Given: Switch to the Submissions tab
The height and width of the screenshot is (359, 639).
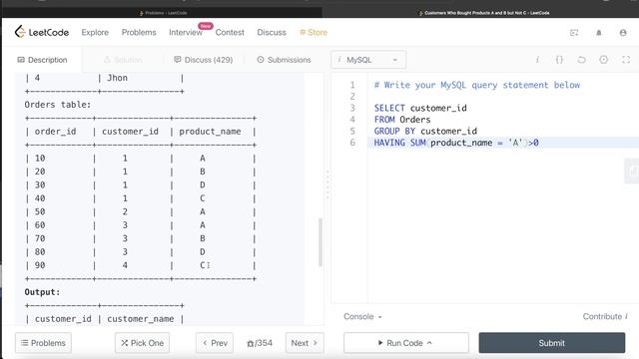Looking at the screenshot, I should (x=284, y=60).
